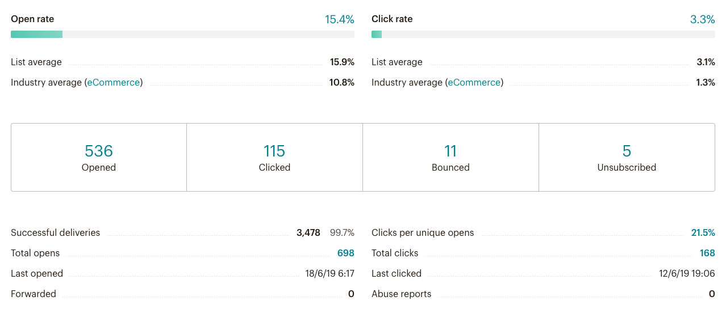
Task: Click the Open rate progress bar
Action: click(x=182, y=35)
